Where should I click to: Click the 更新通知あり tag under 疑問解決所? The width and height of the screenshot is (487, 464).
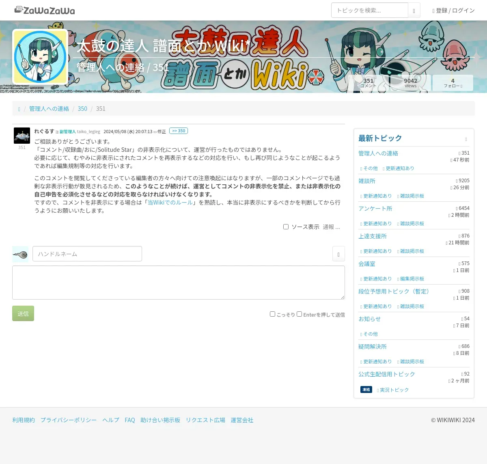click(376, 362)
